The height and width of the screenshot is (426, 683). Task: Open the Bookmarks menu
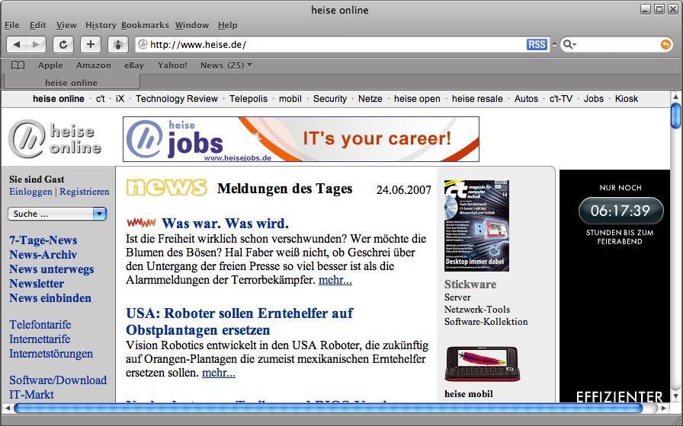[145, 25]
